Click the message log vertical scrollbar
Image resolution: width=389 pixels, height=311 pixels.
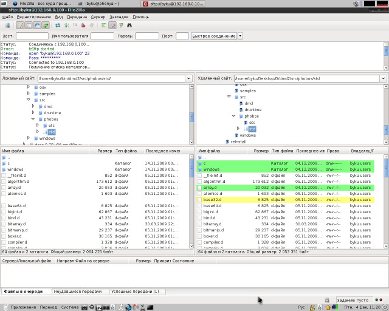[386, 56]
